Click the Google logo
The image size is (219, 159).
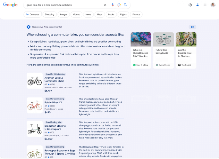pos(10,5)
